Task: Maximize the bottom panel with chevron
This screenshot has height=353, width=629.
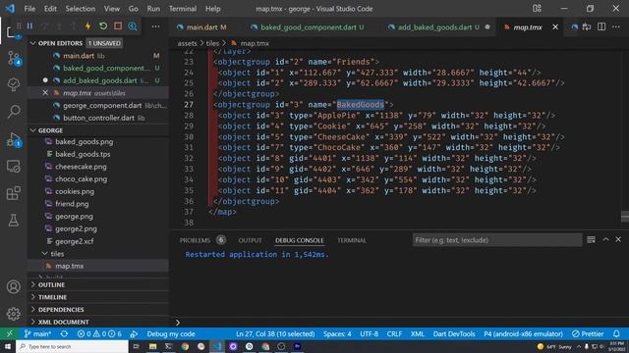Action: coord(605,239)
